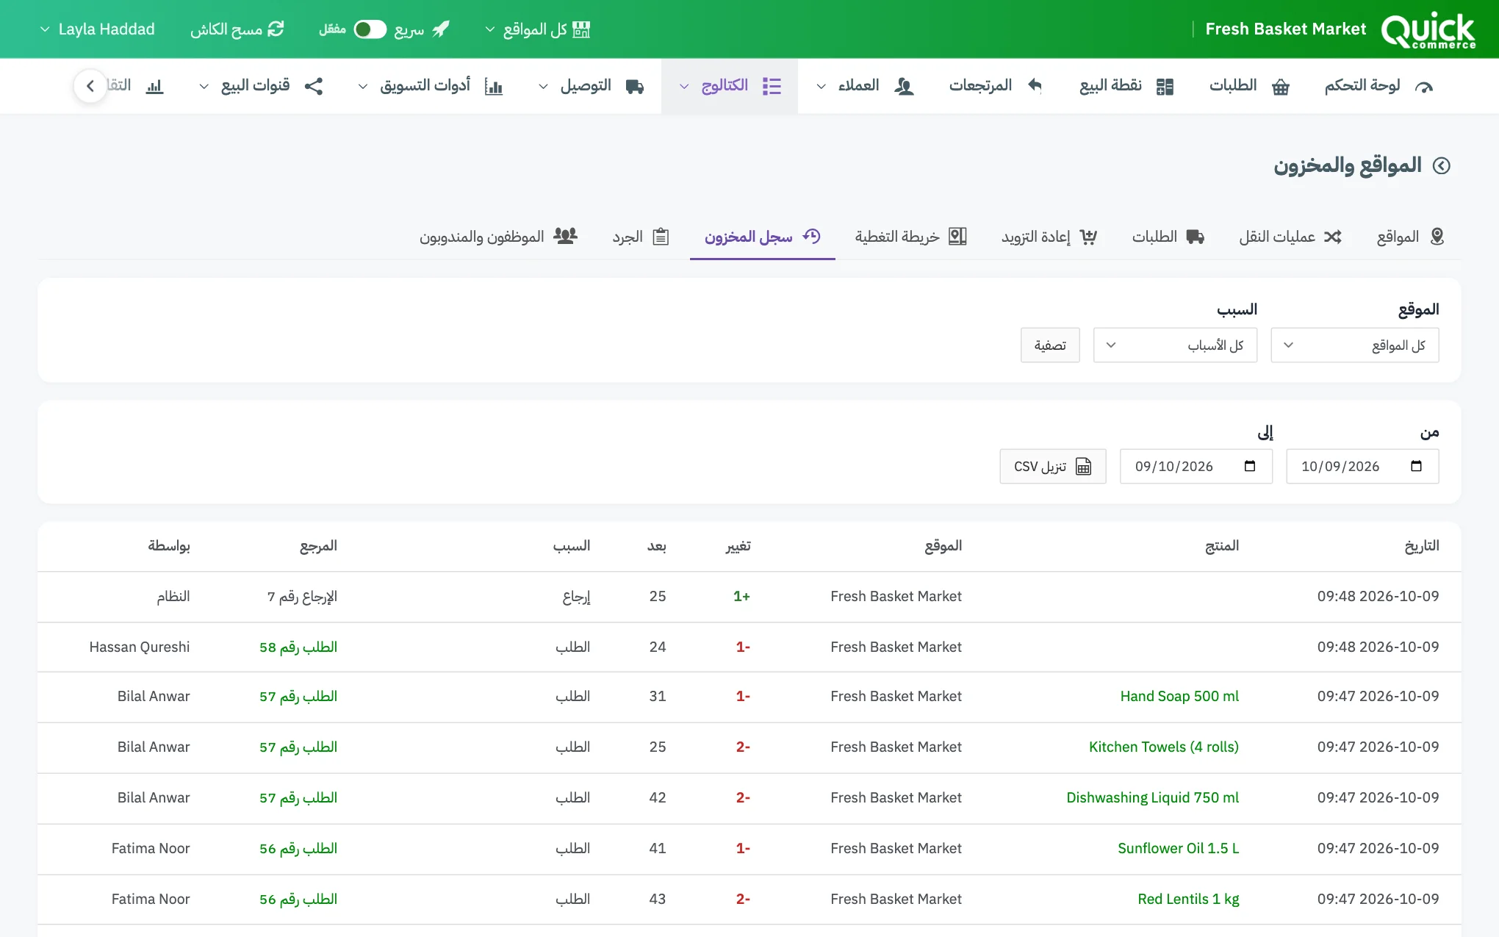
Task: Open the Hand Soap 500 ml product link
Action: coord(1179,696)
